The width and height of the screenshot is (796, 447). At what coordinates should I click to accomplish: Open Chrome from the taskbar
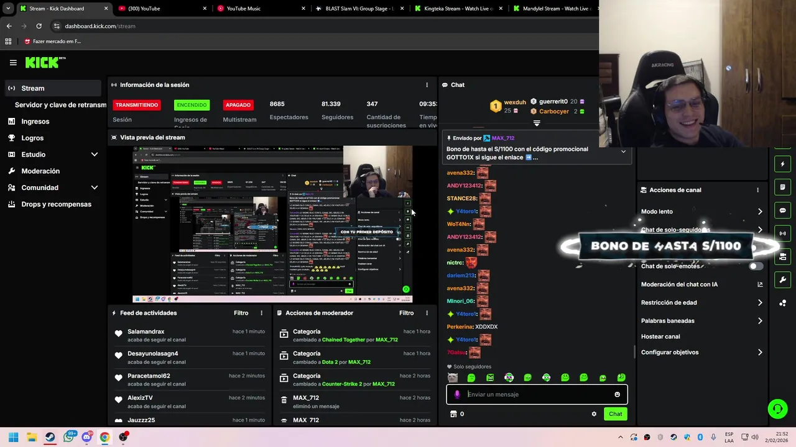[104, 437]
